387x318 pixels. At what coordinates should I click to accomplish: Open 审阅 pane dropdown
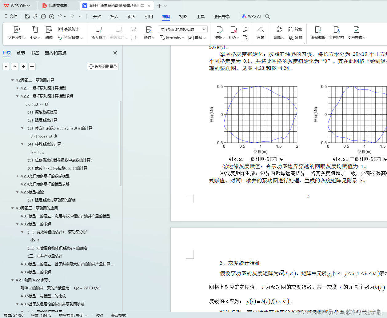coord(197,38)
